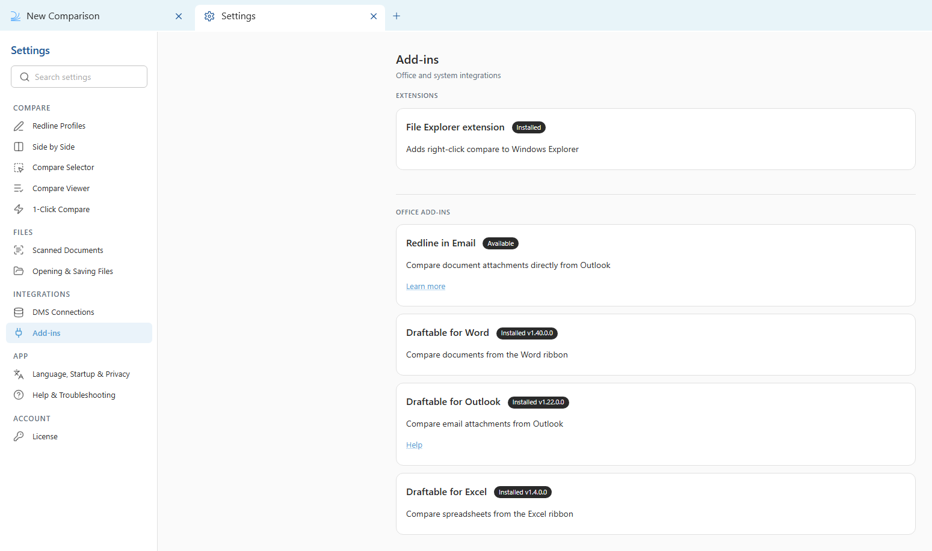Click the Side by Side columns icon
932x551 pixels.
point(19,147)
